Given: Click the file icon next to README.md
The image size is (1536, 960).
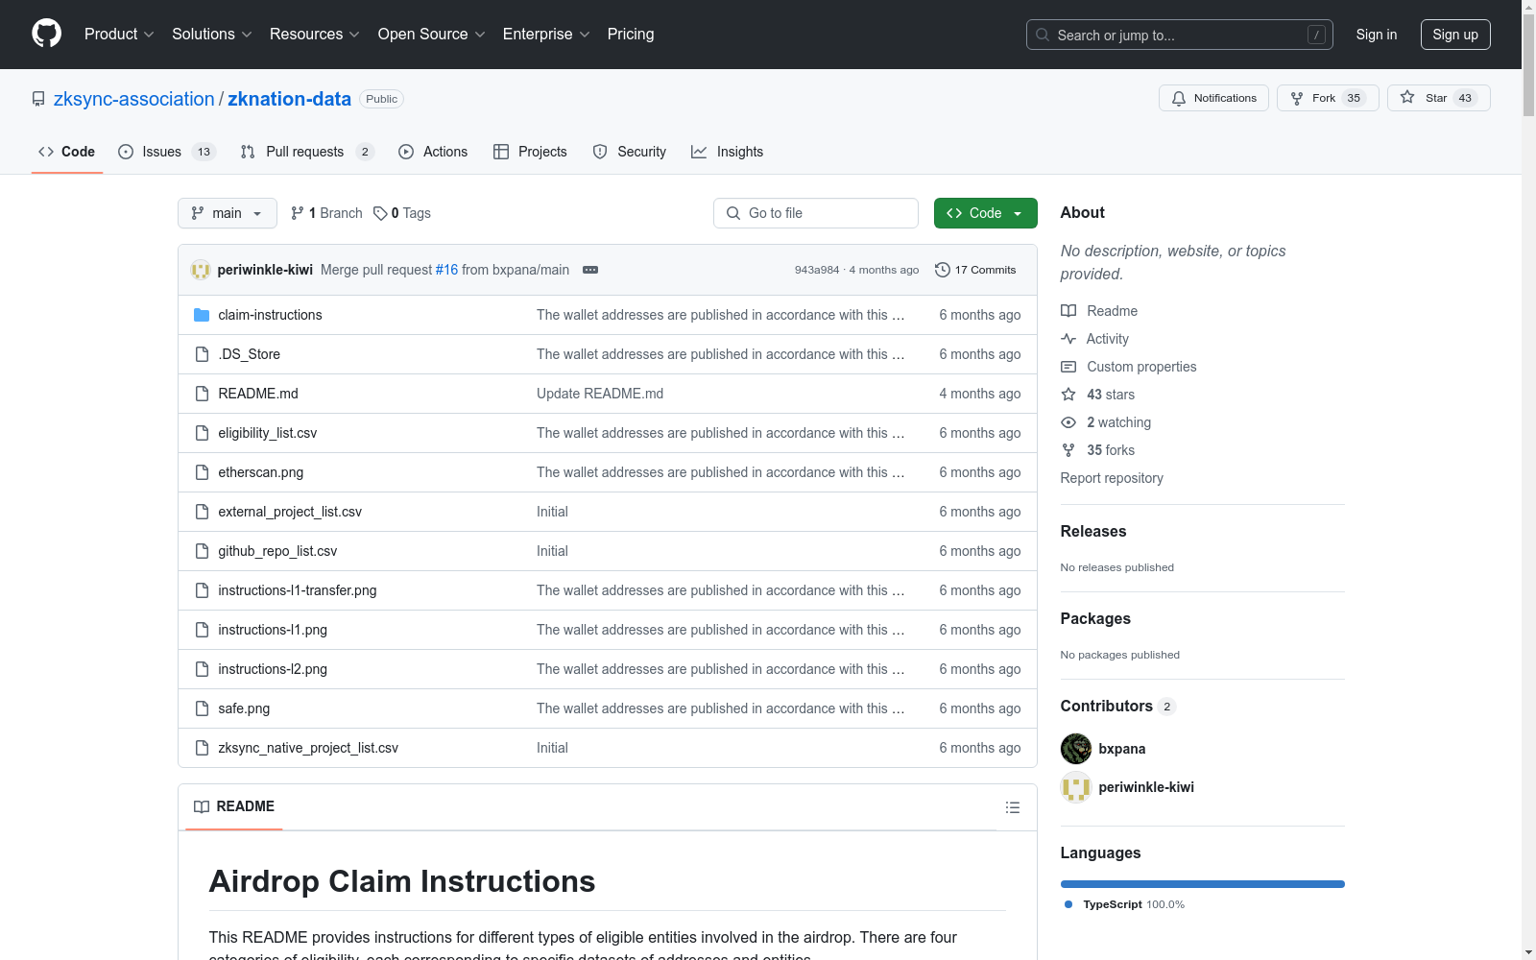Looking at the screenshot, I should [202, 394].
